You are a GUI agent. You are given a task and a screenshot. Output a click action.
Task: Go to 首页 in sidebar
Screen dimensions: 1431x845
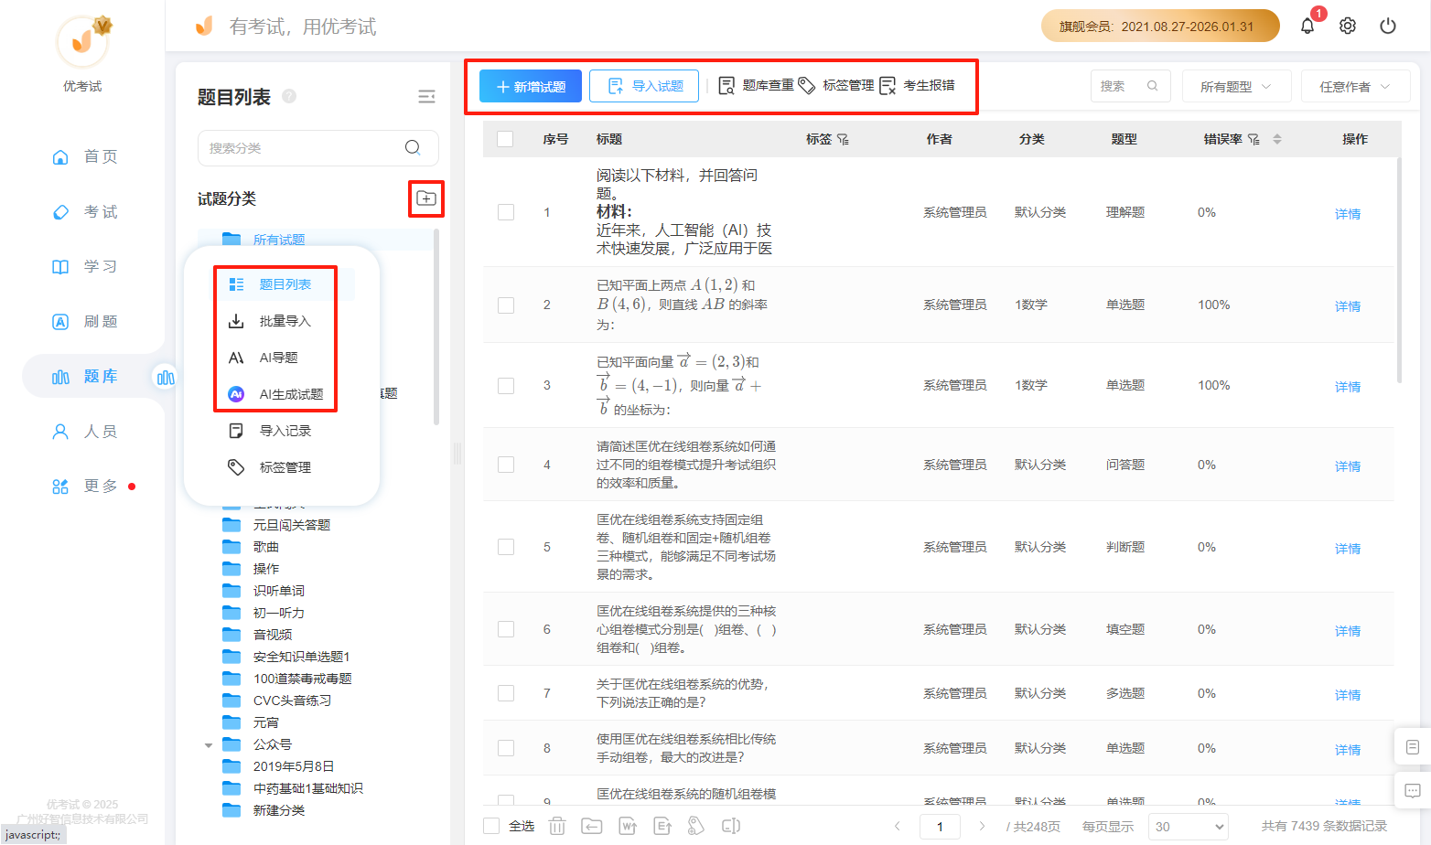coord(84,156)
